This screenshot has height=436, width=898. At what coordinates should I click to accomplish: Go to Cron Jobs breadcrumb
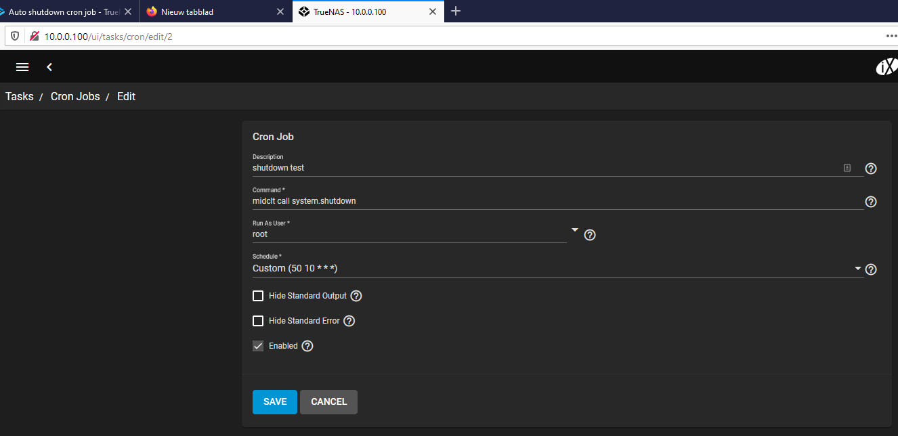[x=75, y=96]
